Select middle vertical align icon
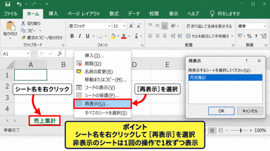Image resolution: width=270 pixels, height=151 pixels. [x=157, y=26]
